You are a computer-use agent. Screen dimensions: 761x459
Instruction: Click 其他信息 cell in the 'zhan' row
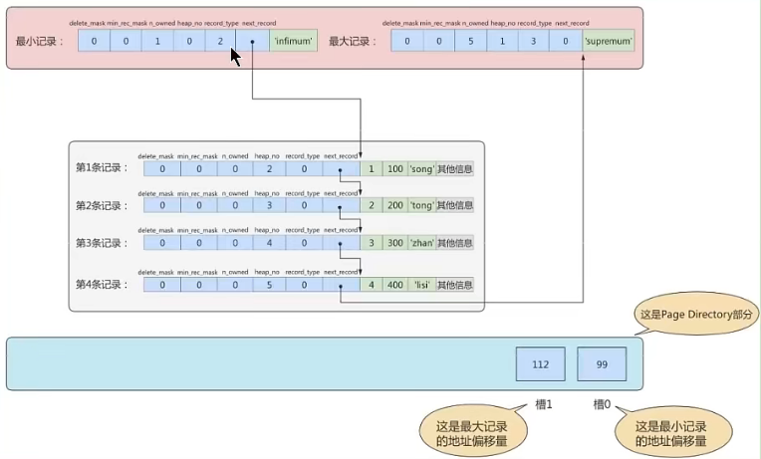click(455, 243)
